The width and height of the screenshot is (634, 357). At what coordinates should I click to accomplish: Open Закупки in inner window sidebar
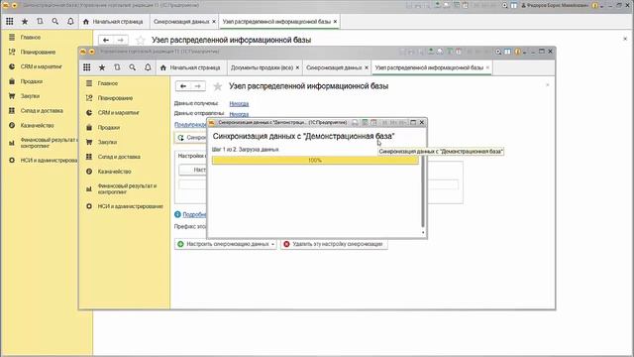(107, 142)
